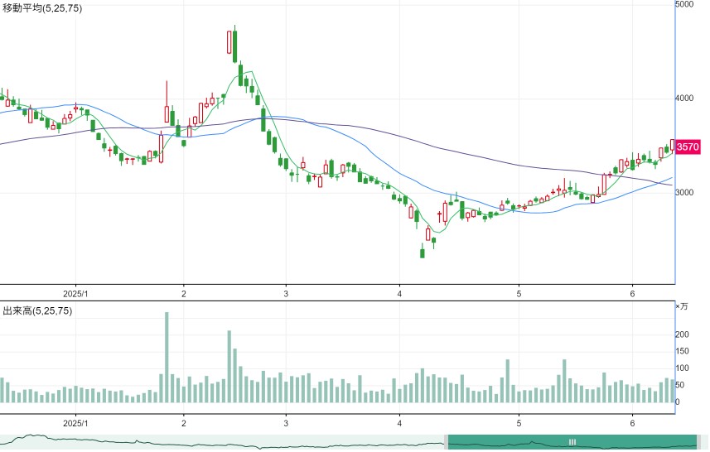
Task: Click the unselected overview area of navigator
Action: (222, 441)
